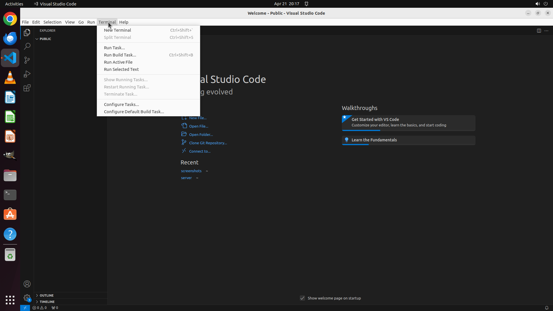
Task: Open the Manage gear settings icon
Action: [27, 297]
